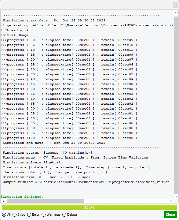This screenshot has height=220, width=179.
Task: Click the horizontal scrollbar thumb
Action: point(46,201)
